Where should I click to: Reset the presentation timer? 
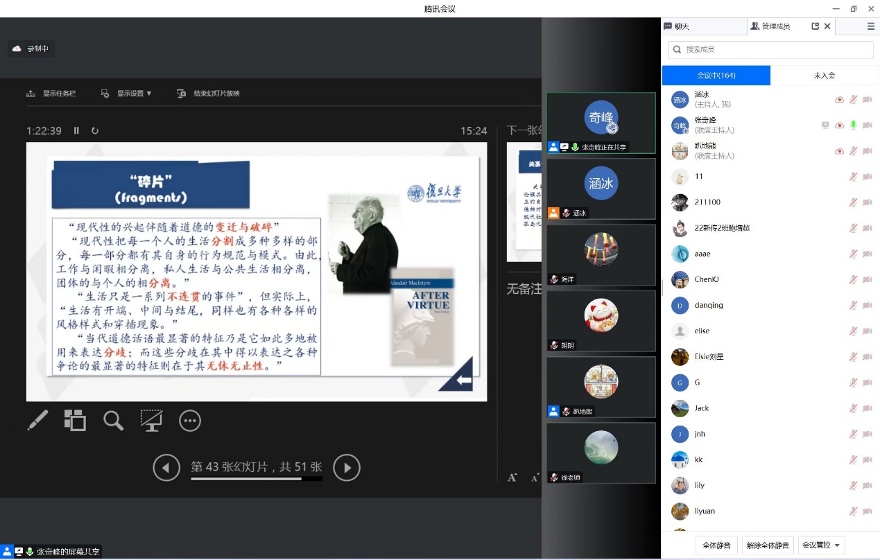[x=95, y=130]
